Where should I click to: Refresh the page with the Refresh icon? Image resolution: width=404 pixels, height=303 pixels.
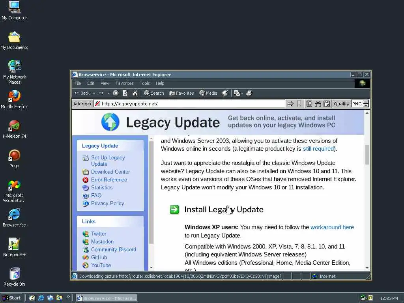(x=125, y=93)
